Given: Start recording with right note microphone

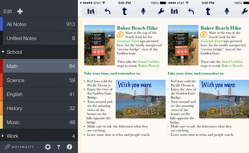Looking at the screenshot, I should click(x=227, y=11).
